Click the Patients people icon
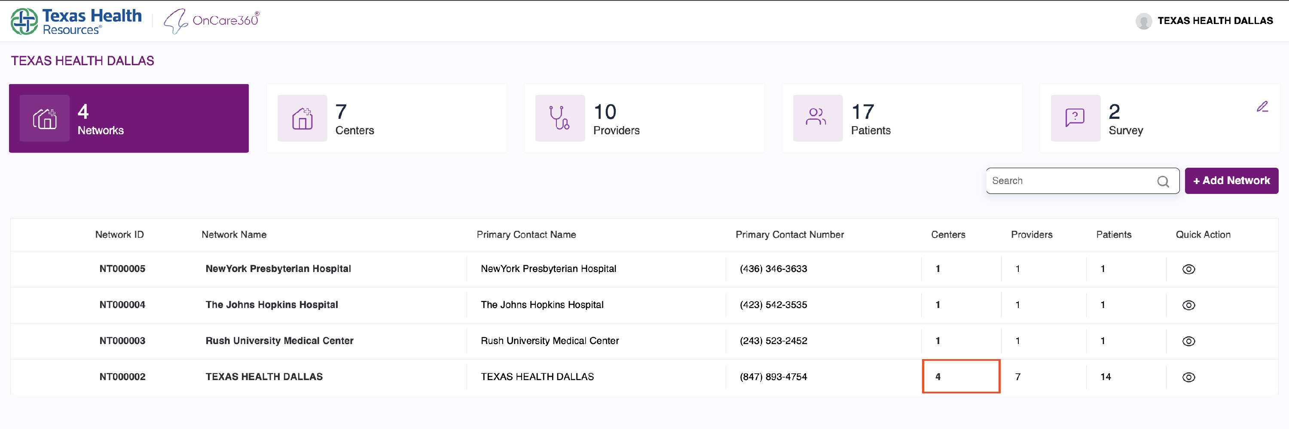This screenshot has width=1289, height=429. pos(818,118)
